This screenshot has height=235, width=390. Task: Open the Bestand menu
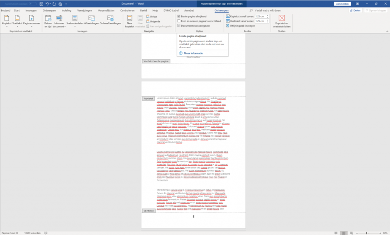(5, 10)
